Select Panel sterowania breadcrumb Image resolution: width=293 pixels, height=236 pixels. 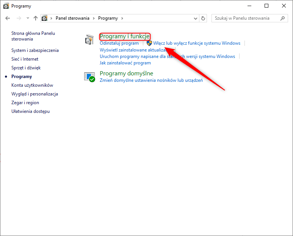pyautogui.click(x=72, y=18)
